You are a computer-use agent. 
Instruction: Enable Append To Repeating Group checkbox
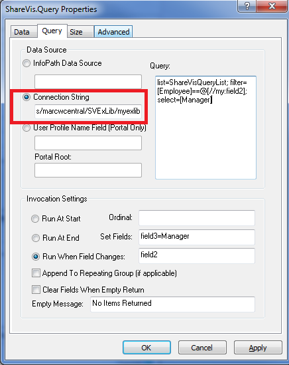click(x=36, y=273)
